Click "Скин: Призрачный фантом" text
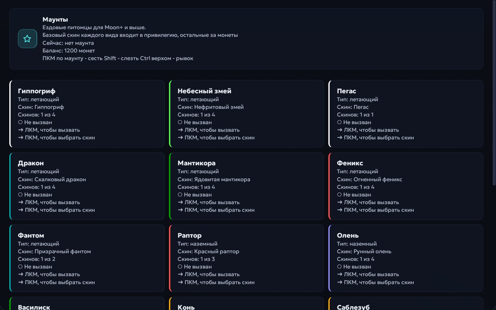 click(54, 251)
